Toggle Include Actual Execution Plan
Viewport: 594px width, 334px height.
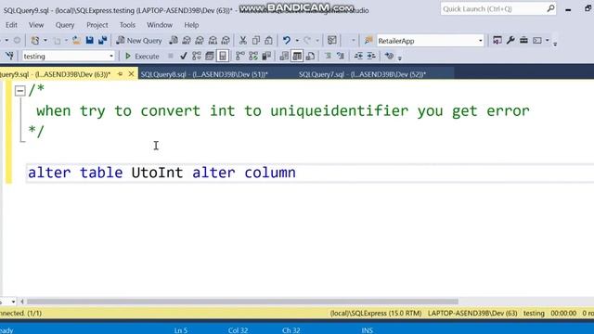(240, 56)
